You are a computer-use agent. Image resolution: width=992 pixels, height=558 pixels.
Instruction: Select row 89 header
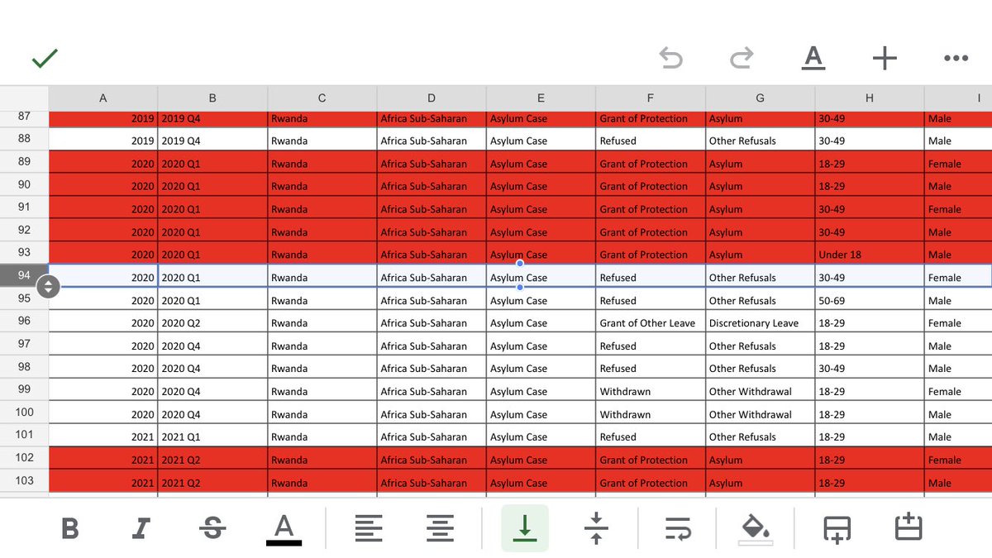24,162
